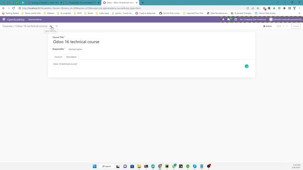This screenshot has width=303, height=170.
Task: Click the Create button
Action: [x=295, y=26]
